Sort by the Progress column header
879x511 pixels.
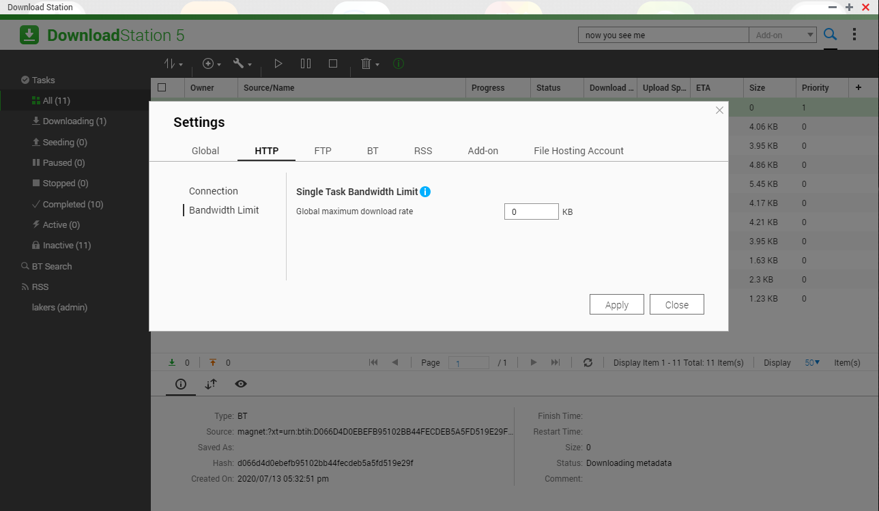(498, 87)
